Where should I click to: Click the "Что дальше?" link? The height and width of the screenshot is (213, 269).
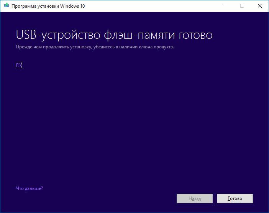[30, 188]
